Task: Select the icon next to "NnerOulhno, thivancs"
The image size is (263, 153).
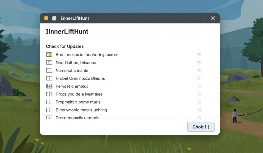Action: [x=49, y=63]
